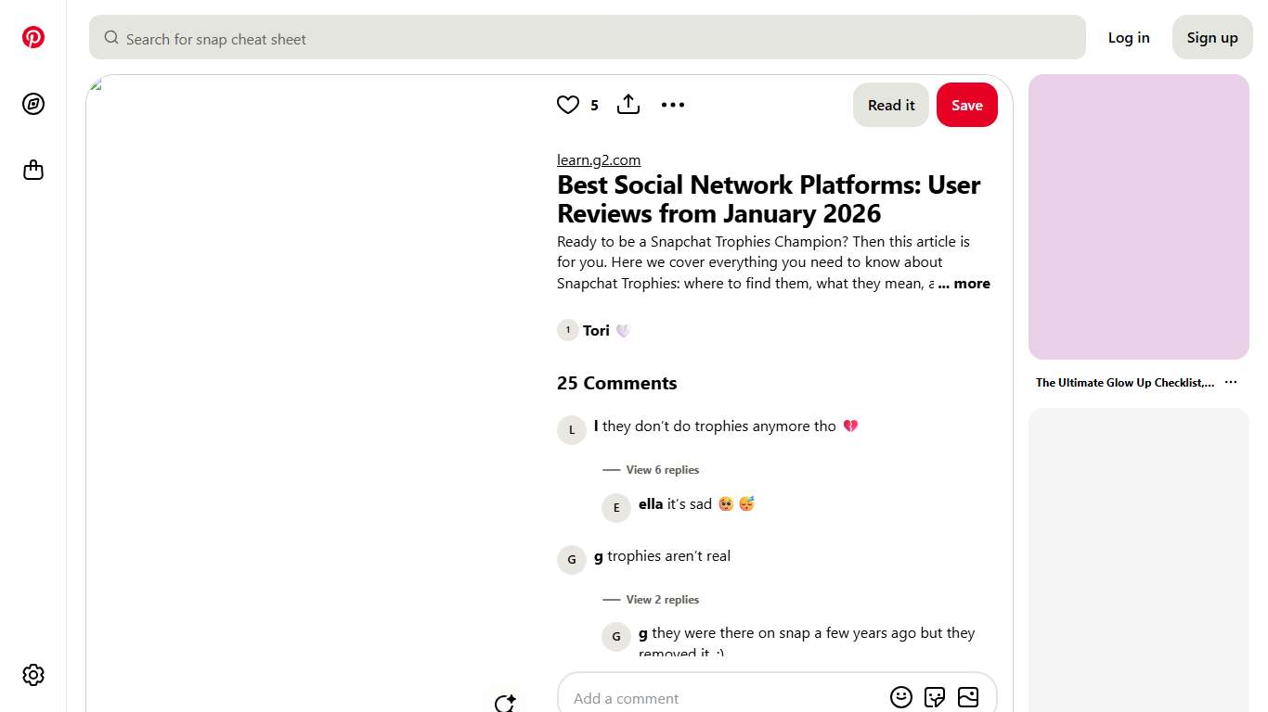Expand the description with the more link
1268x712 pixels.
(x=964, y=283)
